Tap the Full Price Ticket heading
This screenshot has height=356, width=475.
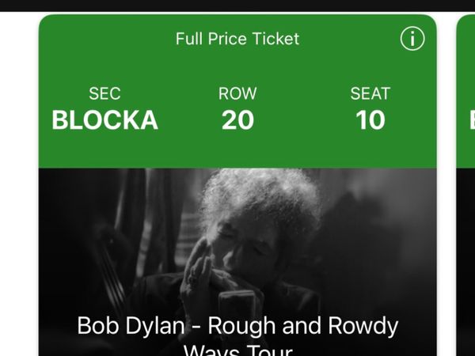[x=237, y=39]
